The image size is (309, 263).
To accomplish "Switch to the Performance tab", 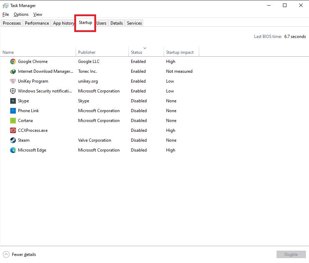I will (x=37, y=23).
